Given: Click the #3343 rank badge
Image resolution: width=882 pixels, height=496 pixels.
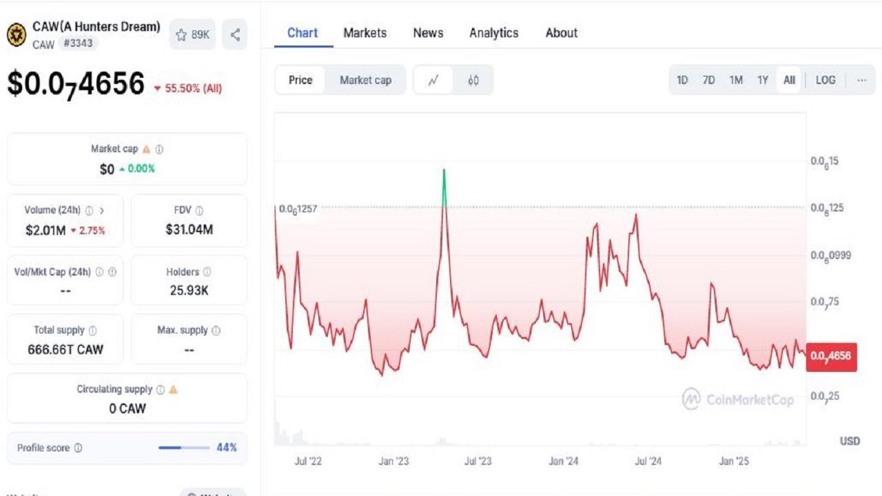Looking at the screenshot, I should (79, 43).
